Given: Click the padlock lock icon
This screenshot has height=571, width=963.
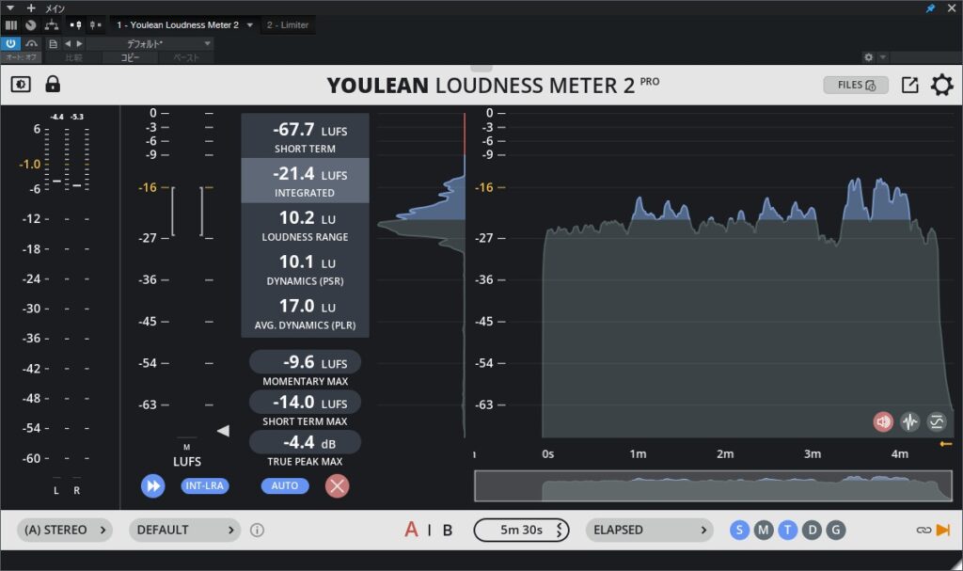Looking at the screenshot, I should coord(53,84).
